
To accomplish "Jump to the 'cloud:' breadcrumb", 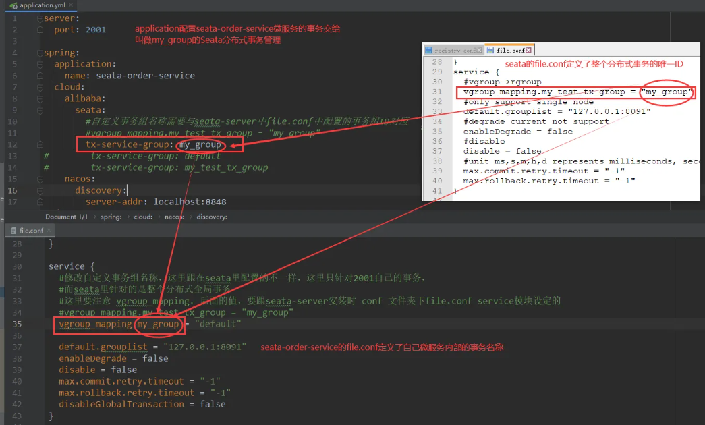I will (x=143, y=217).
